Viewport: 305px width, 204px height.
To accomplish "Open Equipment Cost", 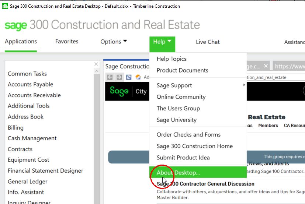I will pyautogui.click(x=28, y=160).
